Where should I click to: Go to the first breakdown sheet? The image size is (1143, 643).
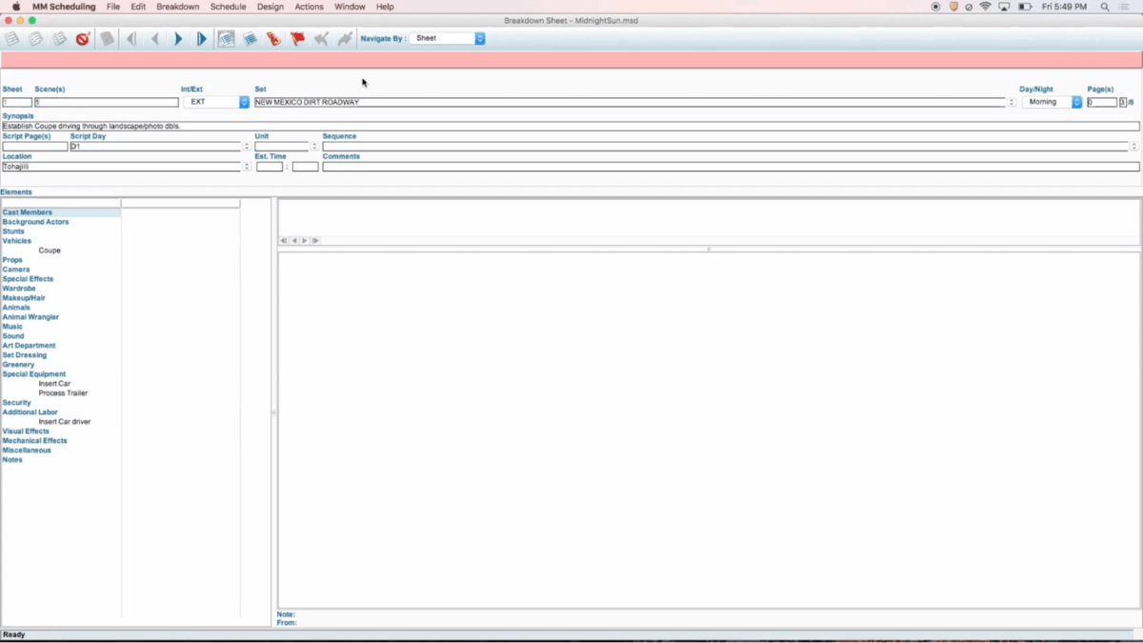[131, 39]
